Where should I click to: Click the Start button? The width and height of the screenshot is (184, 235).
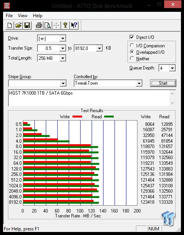163,83
